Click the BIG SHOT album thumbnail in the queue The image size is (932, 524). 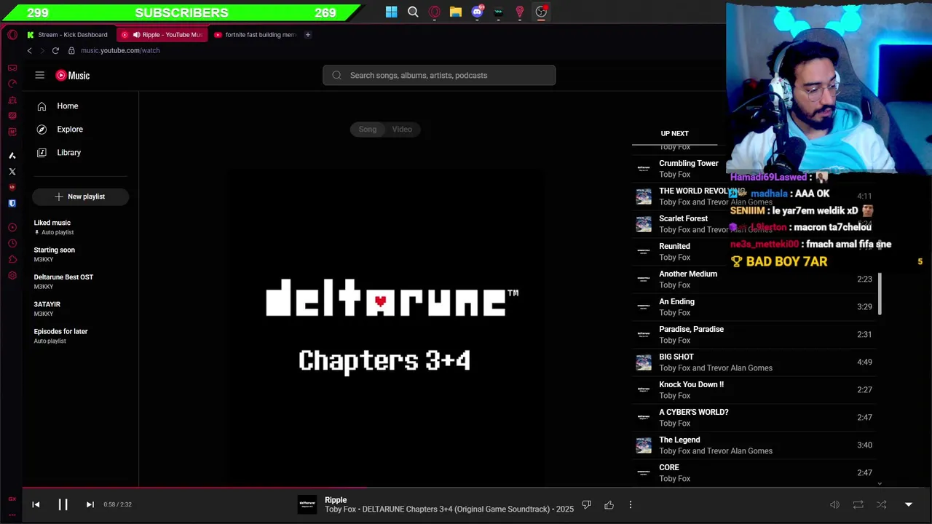[x=644, y=362]
